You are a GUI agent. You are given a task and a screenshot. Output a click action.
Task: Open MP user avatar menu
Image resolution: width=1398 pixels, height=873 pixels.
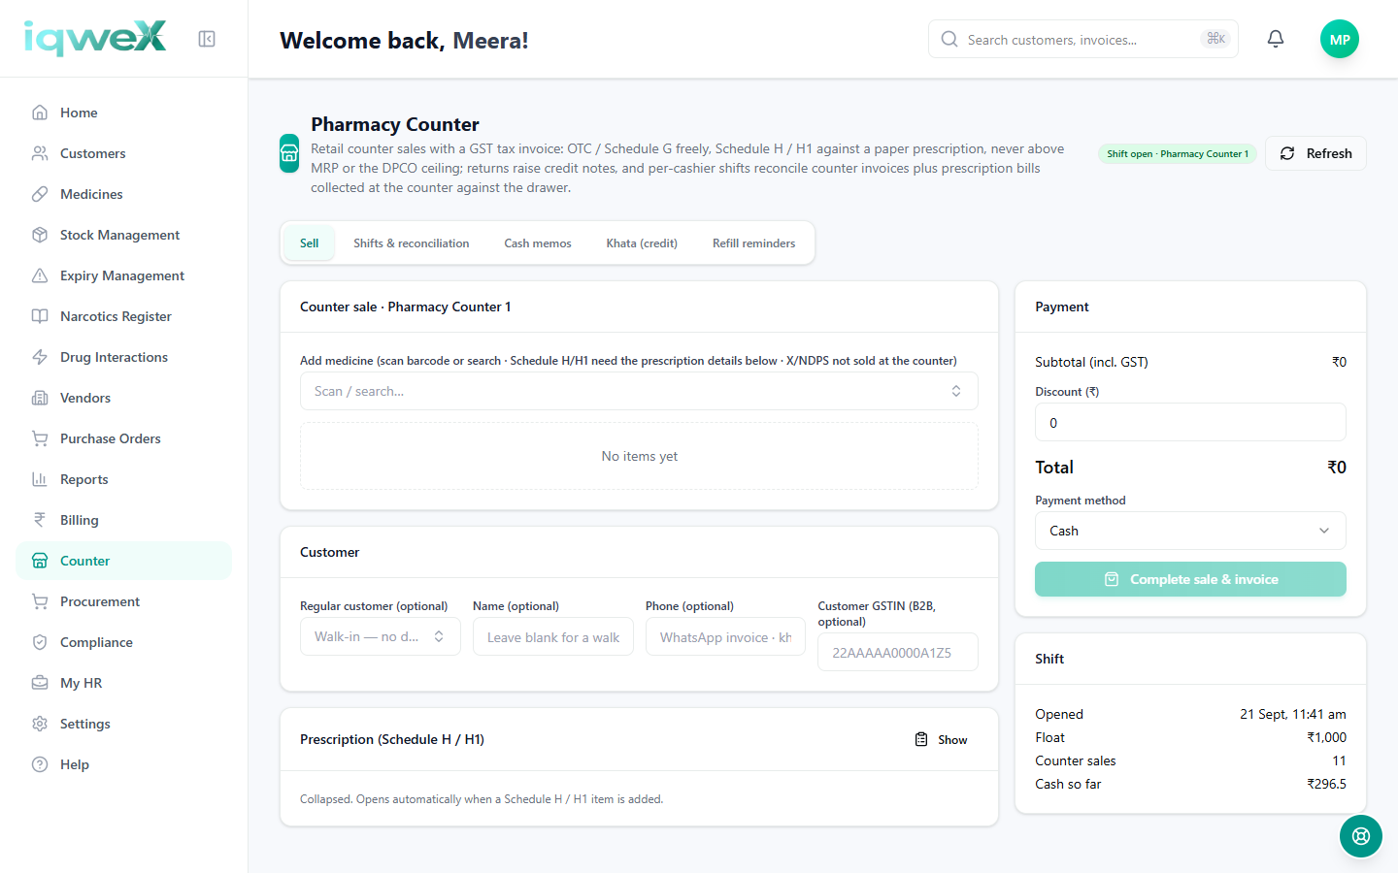click(1340, 39)
